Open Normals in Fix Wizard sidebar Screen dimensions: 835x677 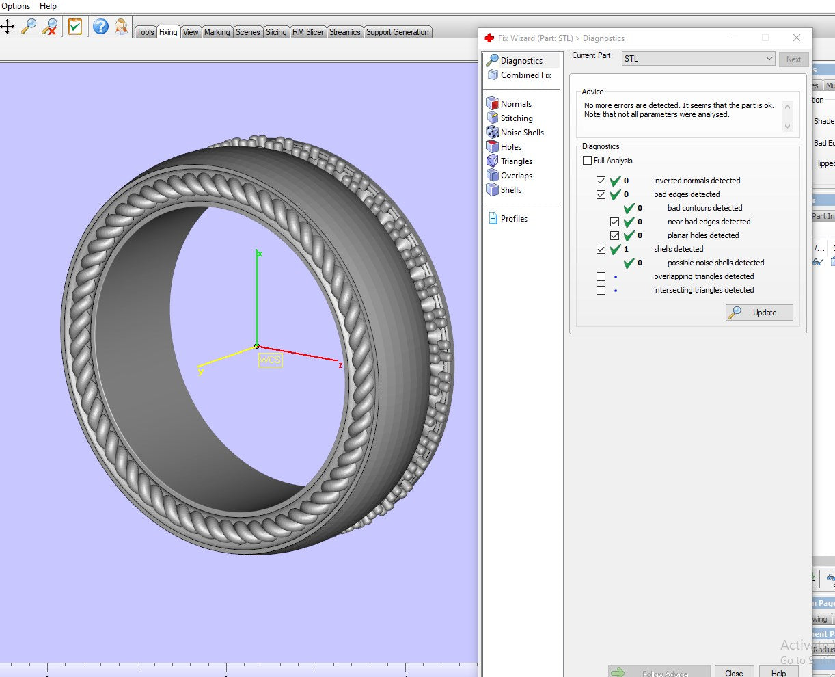click(515, 104)
